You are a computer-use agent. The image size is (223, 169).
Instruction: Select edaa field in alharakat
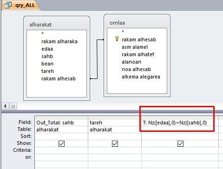click(47, 49)
